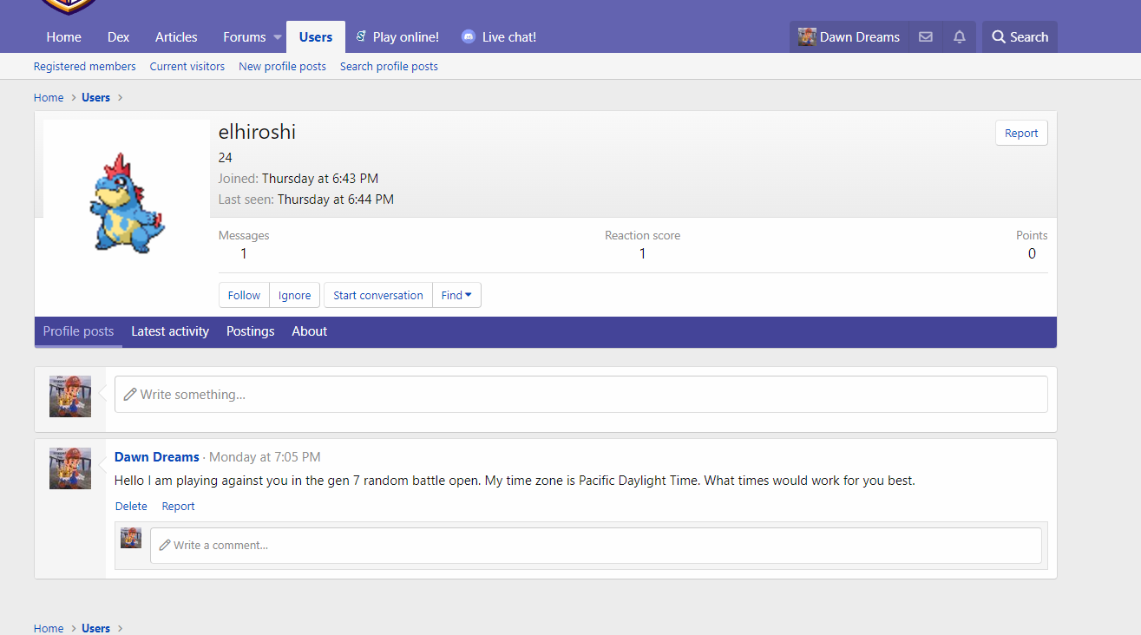
Task: Switch to the Postings tab
Action: pyautogui.click(x=251, y=331)
